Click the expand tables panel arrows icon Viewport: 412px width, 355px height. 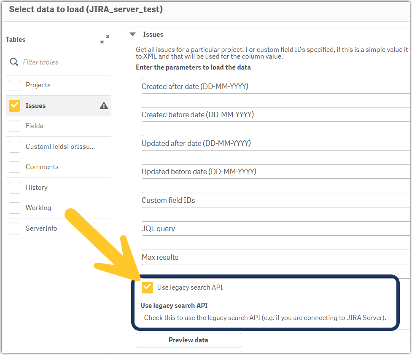point(105,40)
